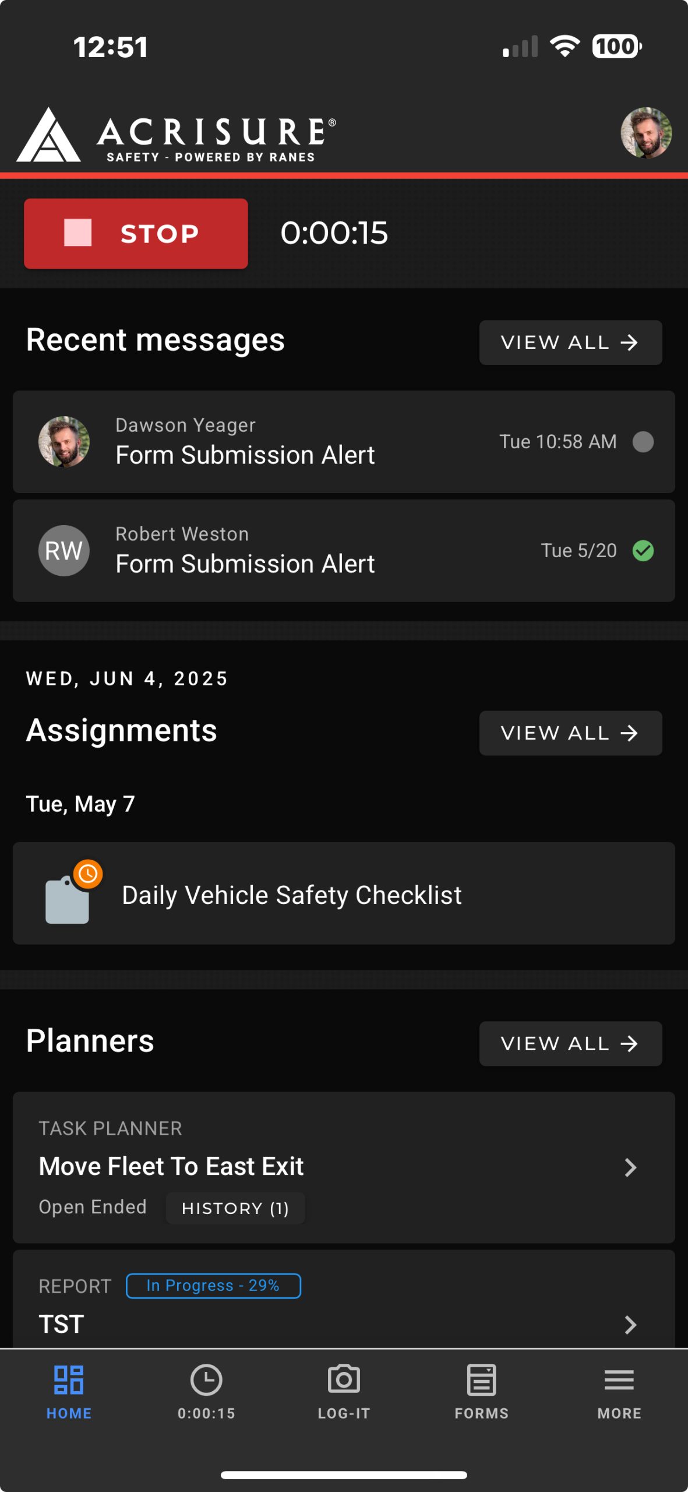
Task: Stop the running timer
Action: [136, 234]
